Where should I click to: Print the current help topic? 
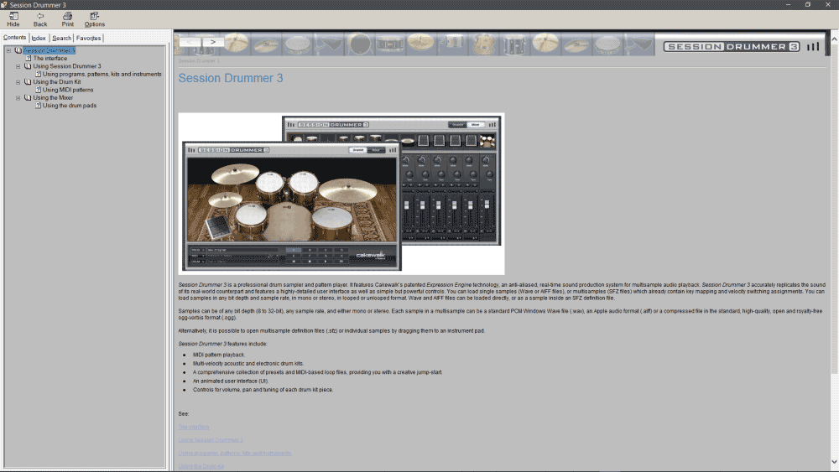[x=67, y=19]
